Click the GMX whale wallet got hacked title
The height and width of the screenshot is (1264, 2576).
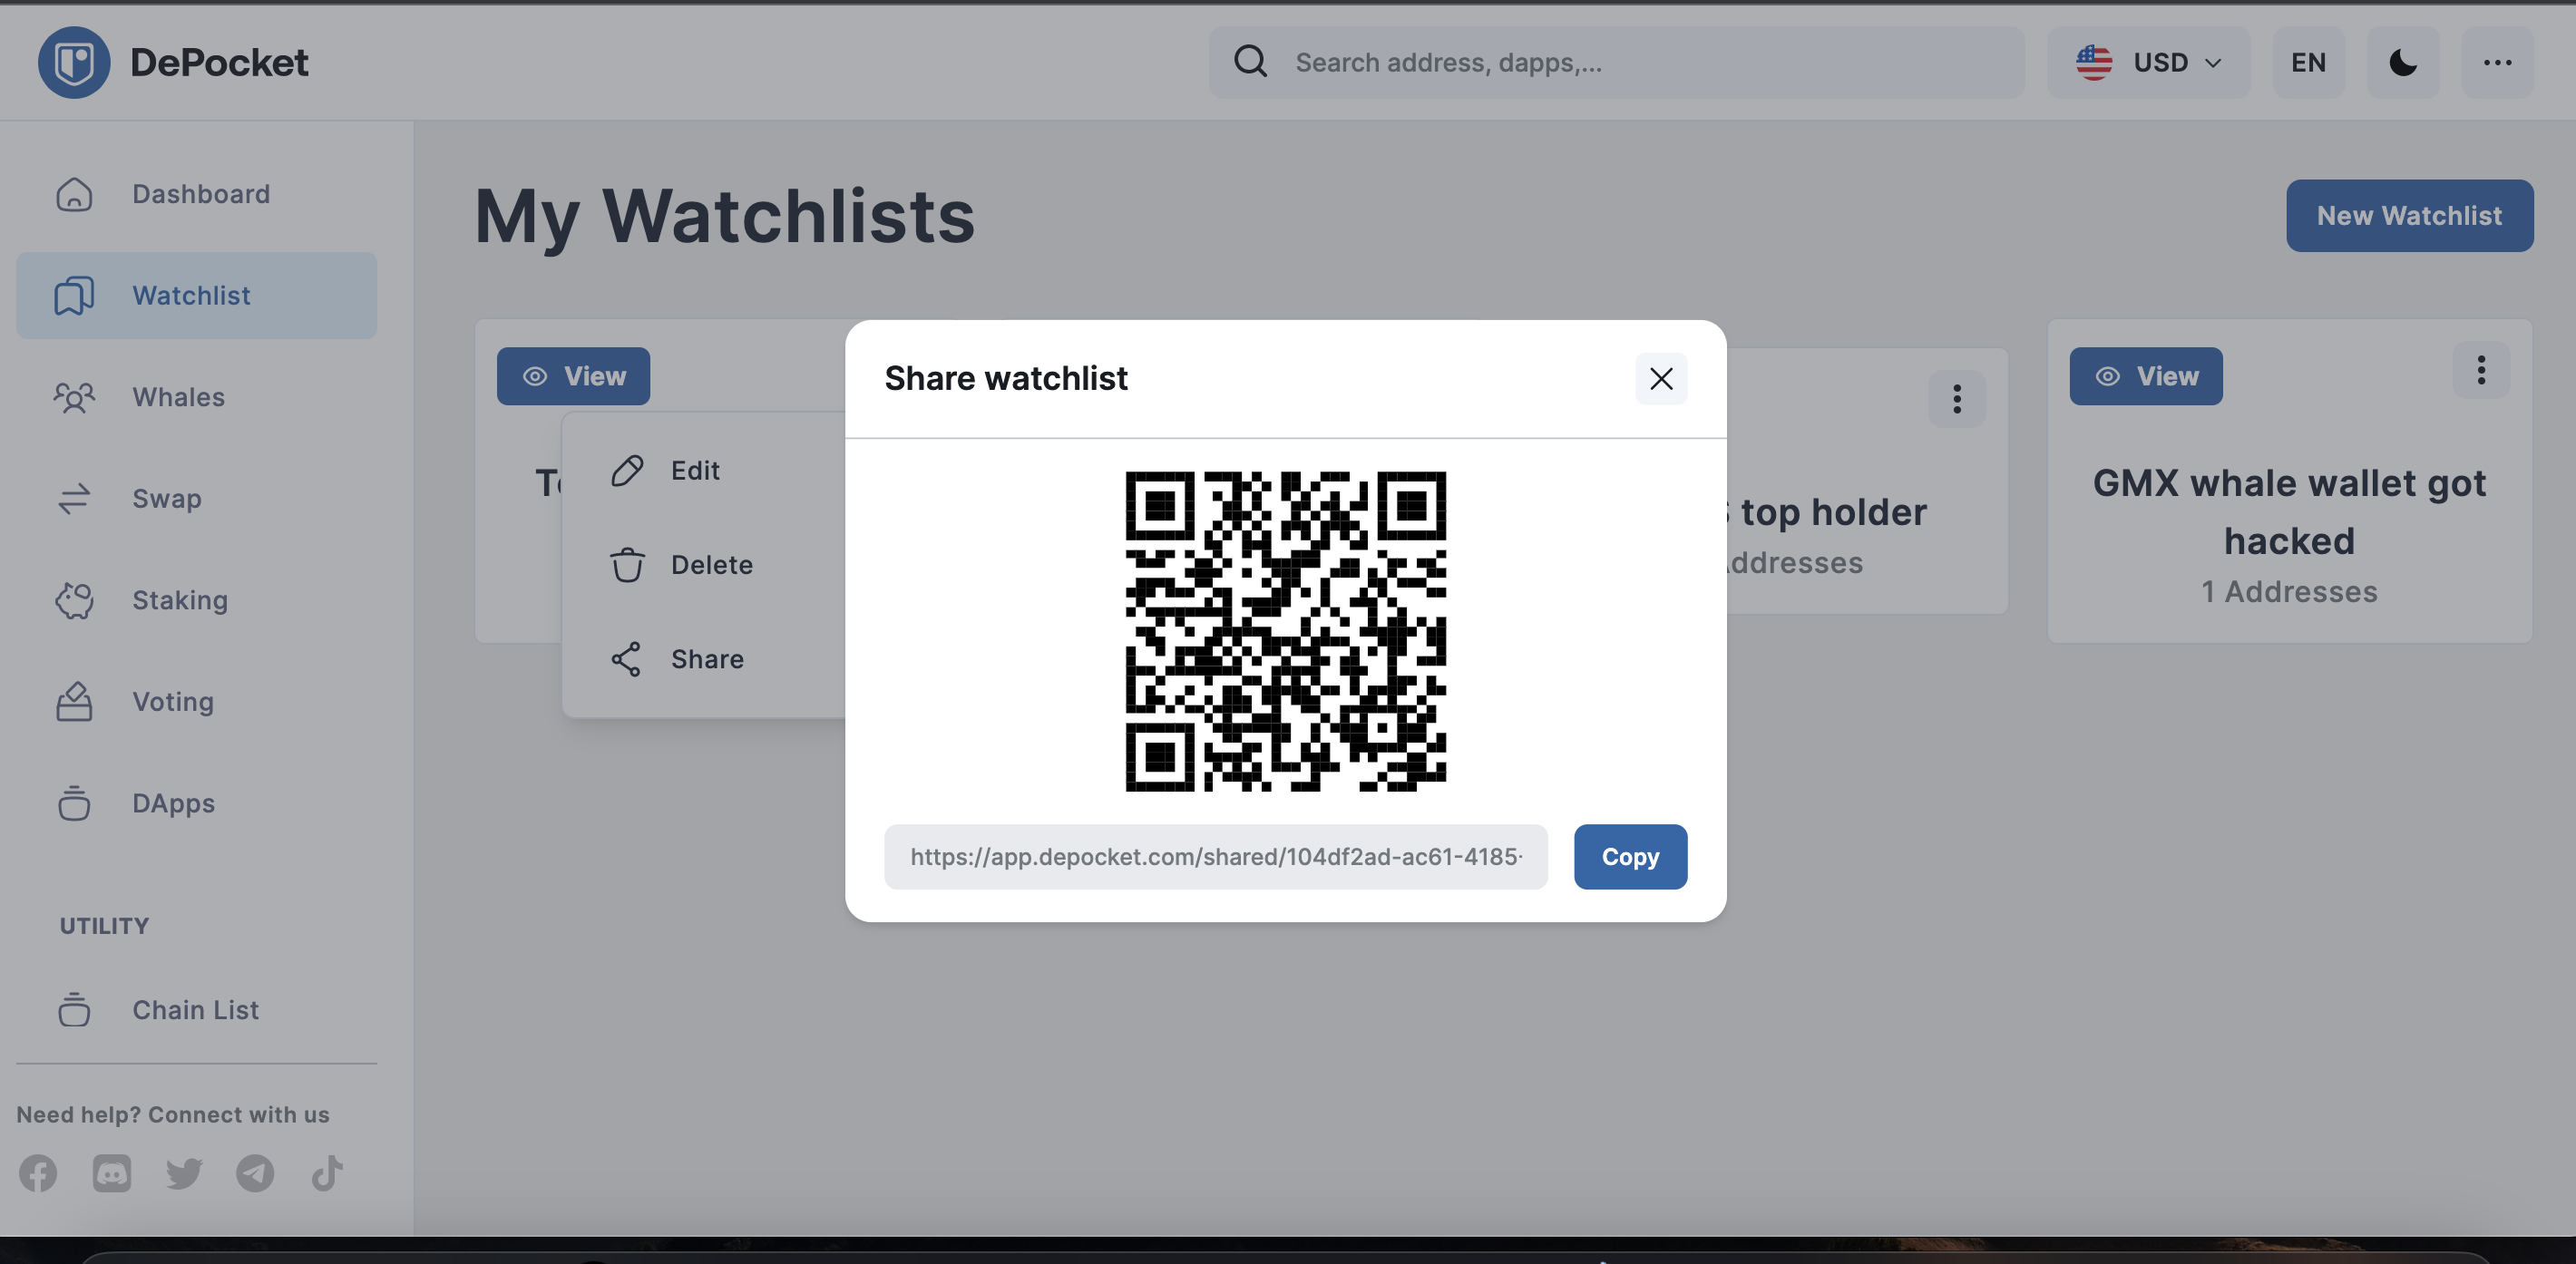click(x=2289, y=512)
